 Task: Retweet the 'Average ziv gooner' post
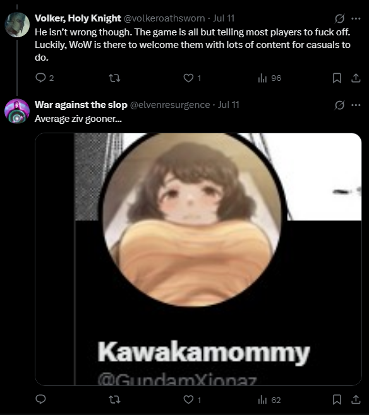114,399
